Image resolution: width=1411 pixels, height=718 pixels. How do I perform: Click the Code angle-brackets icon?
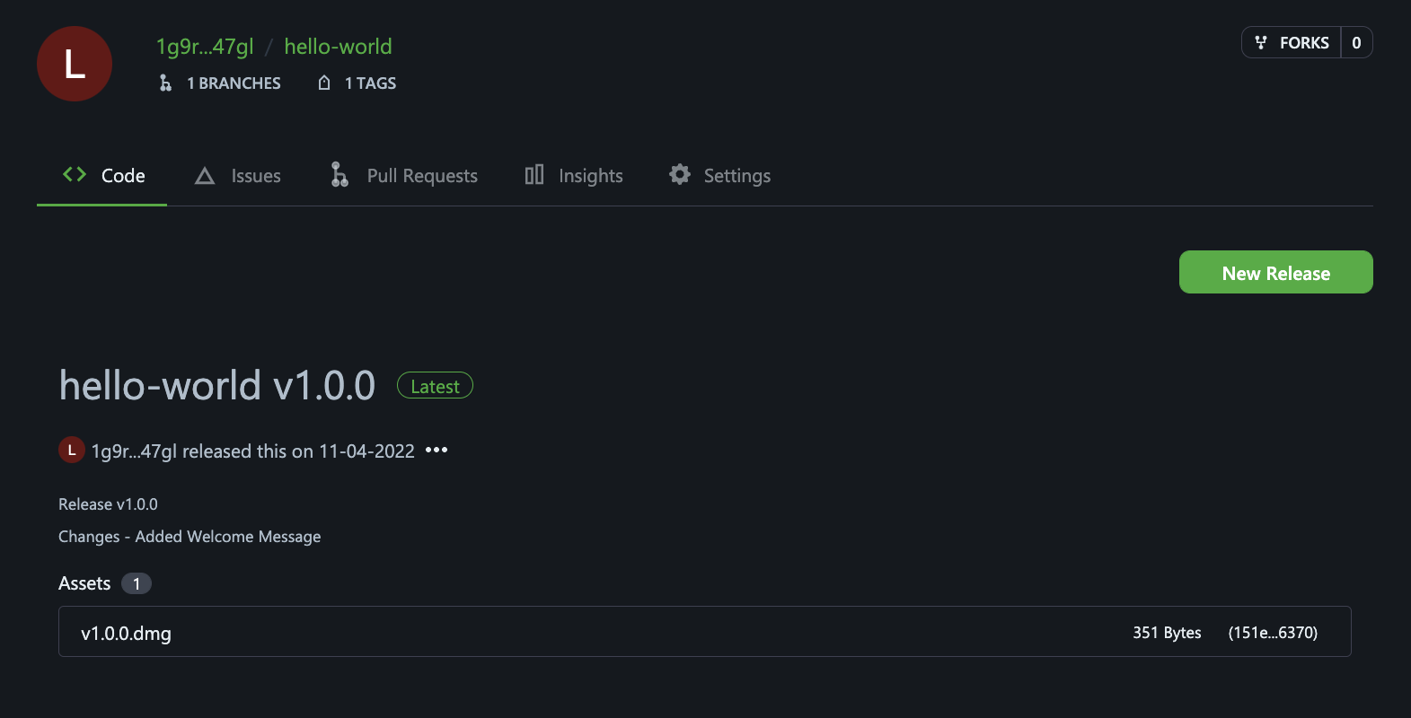click(x=75, y=174)
